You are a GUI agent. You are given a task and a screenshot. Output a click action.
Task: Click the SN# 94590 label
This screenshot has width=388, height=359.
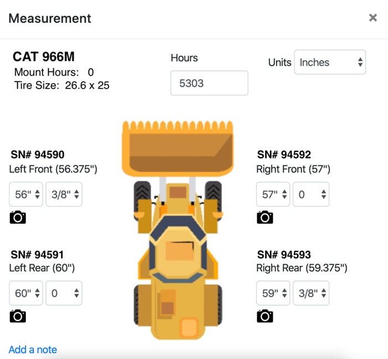click(x=37, y=155)
